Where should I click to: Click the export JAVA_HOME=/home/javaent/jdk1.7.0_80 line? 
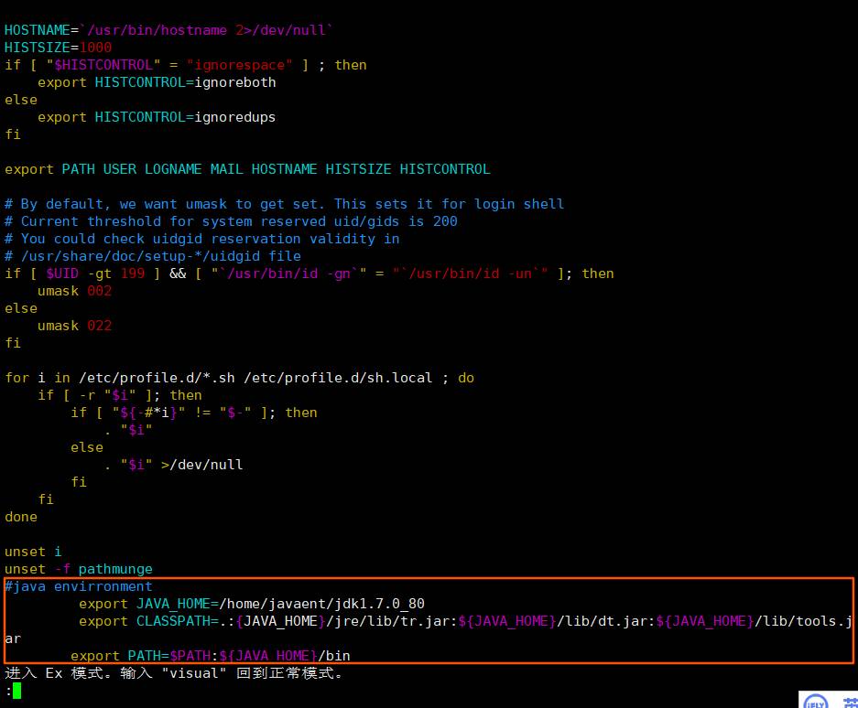(252, 604)
